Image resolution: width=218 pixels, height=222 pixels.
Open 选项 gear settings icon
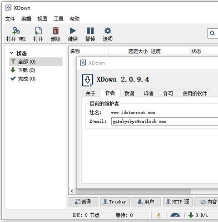pyautogui.click(x=108, y=31)
